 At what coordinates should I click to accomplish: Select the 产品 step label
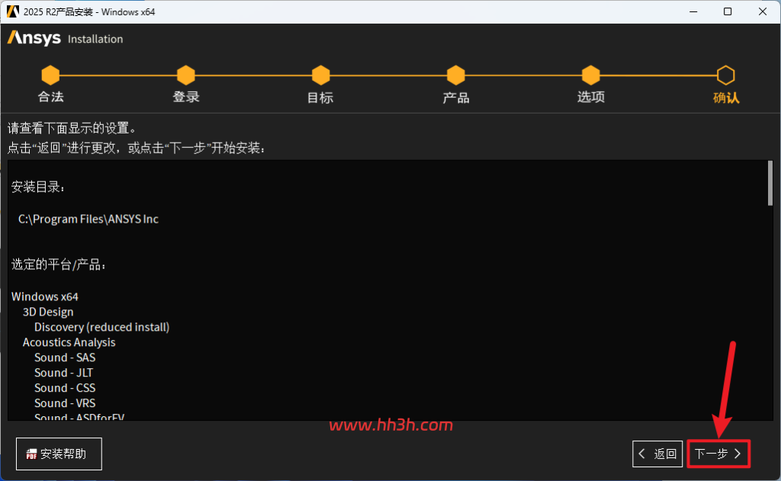click(x=456, y=98)
